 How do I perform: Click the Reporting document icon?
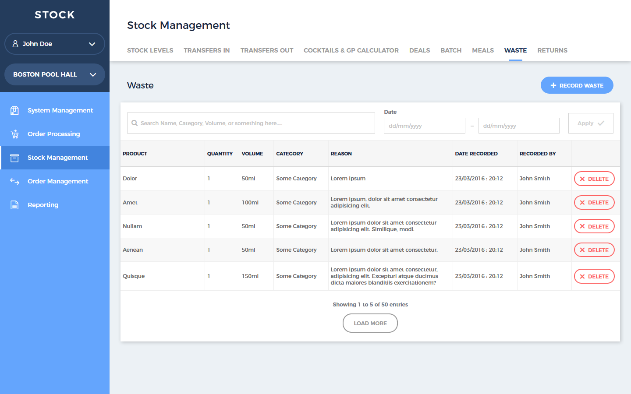tap(14, 205)
